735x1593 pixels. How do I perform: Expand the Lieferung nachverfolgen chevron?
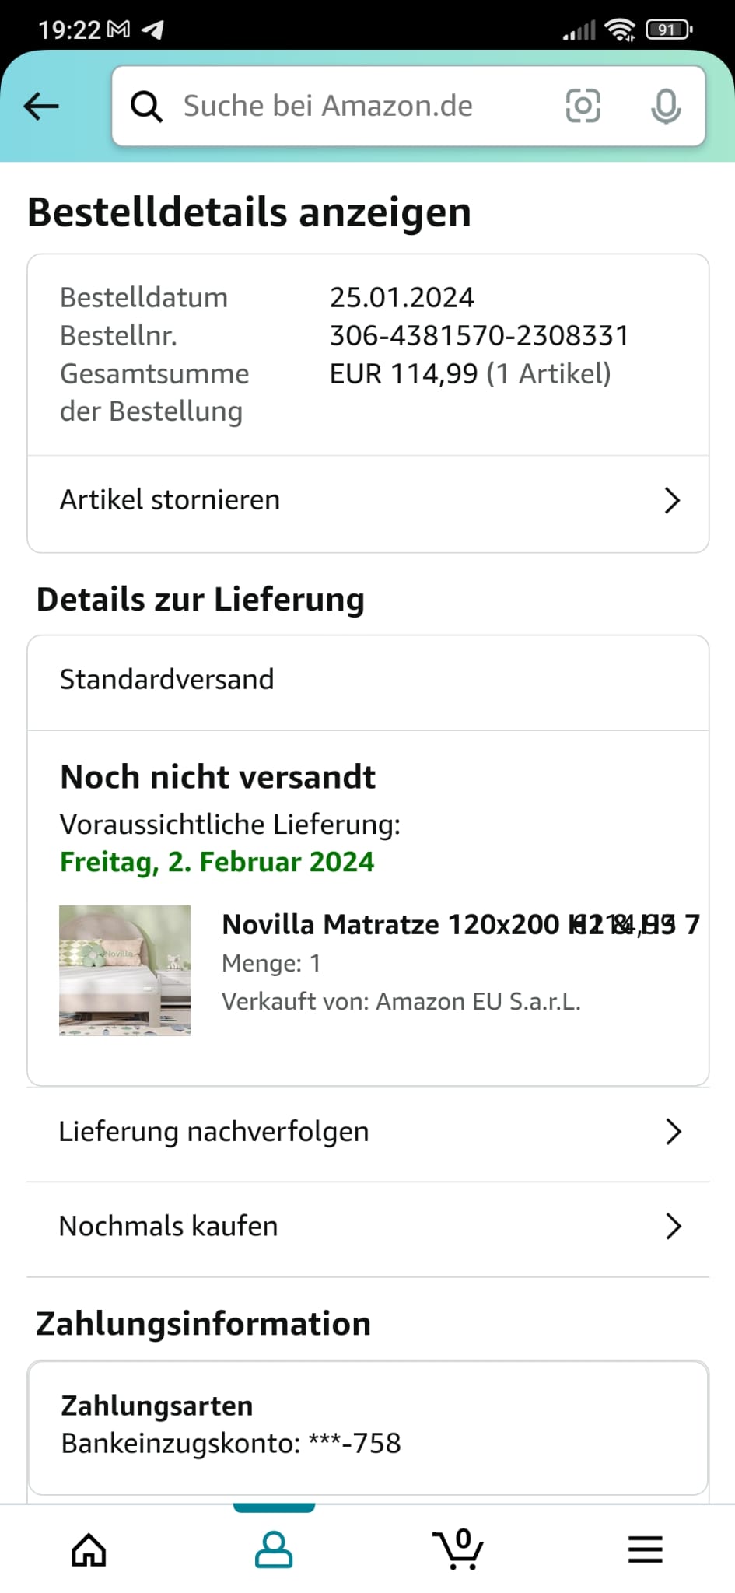[x=673, y=1132]
